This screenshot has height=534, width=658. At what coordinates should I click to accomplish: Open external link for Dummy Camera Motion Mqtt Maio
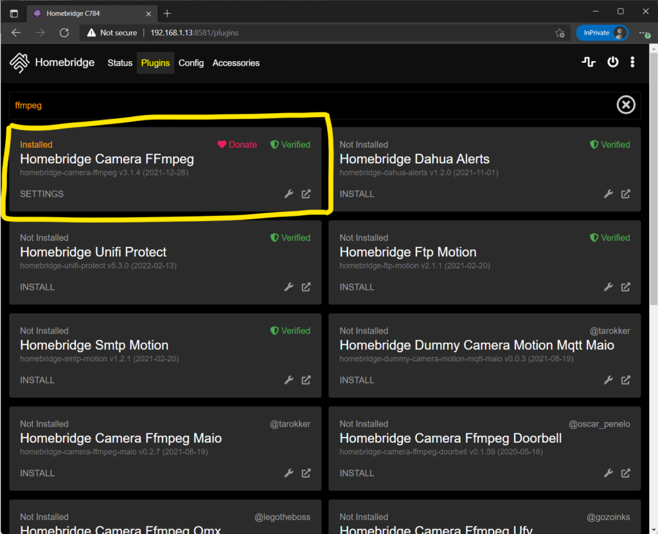[x=626, y=380]
